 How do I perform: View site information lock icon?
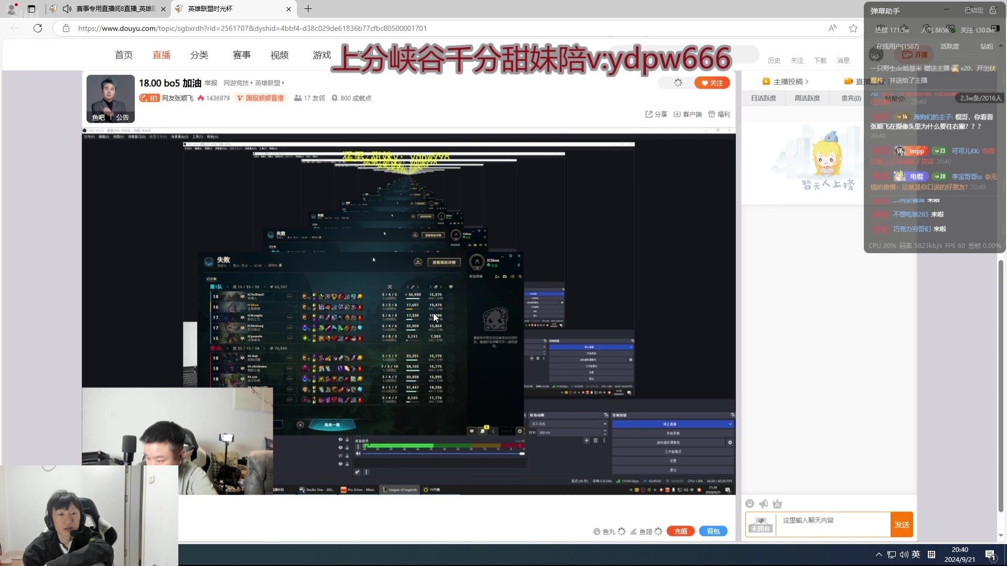pyautogui.click(x=66, y=28)
